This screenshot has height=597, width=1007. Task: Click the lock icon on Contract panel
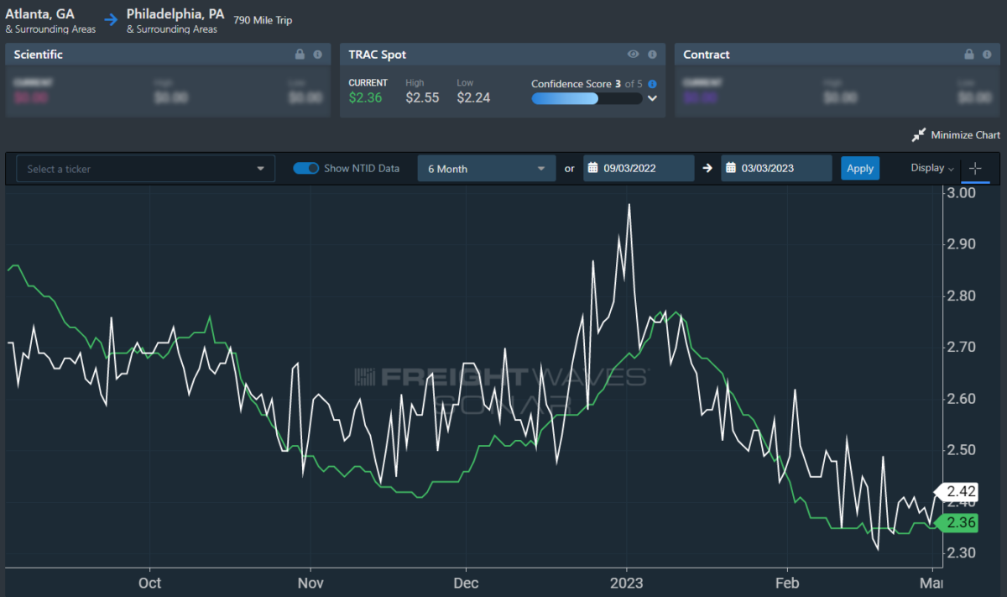tap(969, 55)
